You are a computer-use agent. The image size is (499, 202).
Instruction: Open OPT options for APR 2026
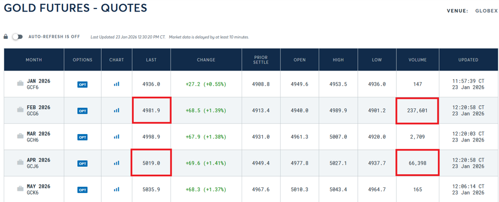(x=83, y=164)
